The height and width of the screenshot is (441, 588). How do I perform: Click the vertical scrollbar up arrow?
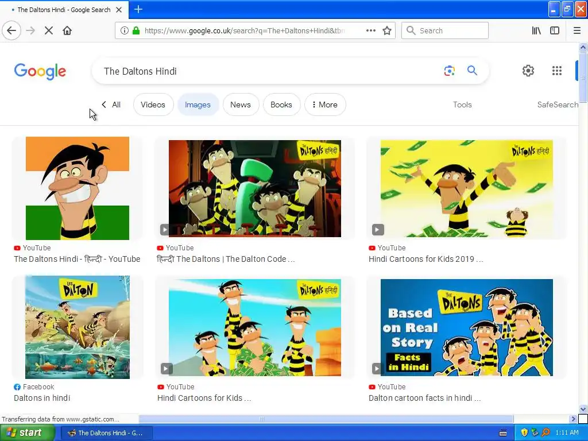pos(583,47)
